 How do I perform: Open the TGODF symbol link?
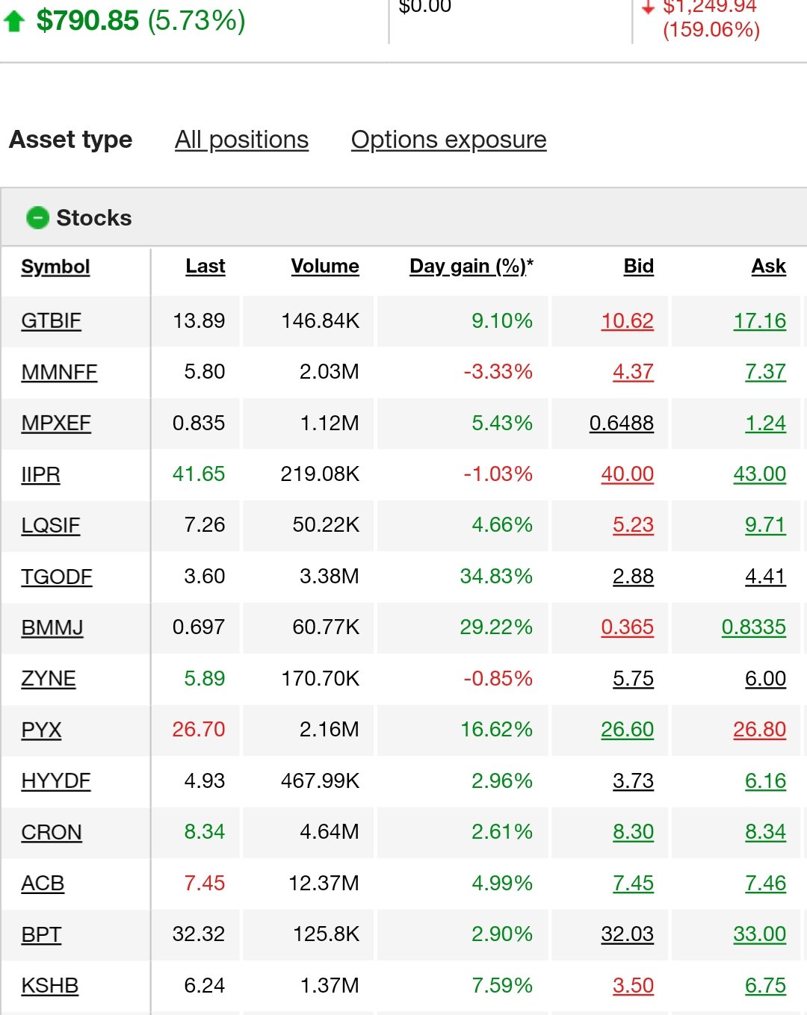point(56,577)
